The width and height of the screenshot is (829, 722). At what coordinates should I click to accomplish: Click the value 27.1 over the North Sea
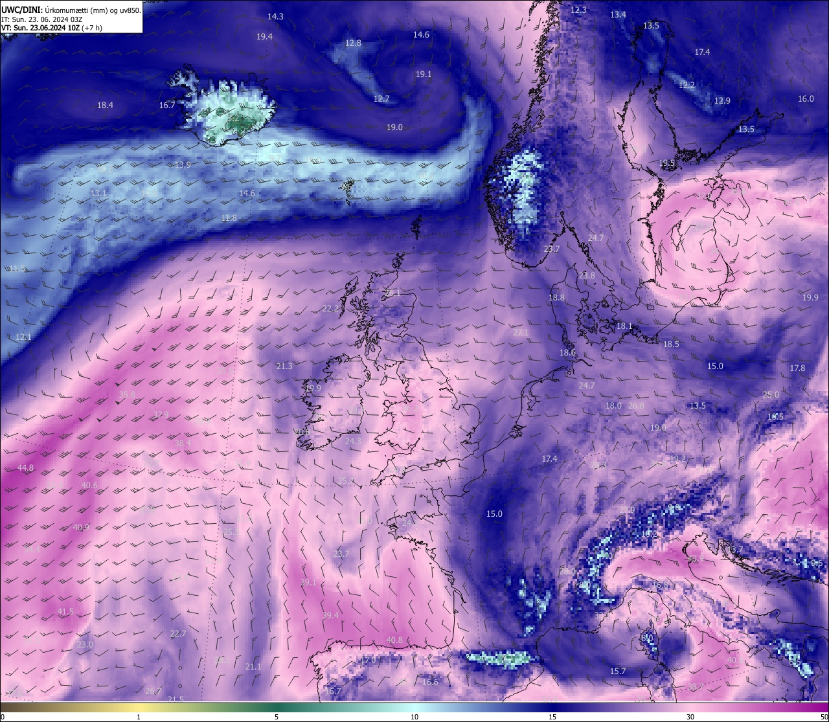(521, 333)
